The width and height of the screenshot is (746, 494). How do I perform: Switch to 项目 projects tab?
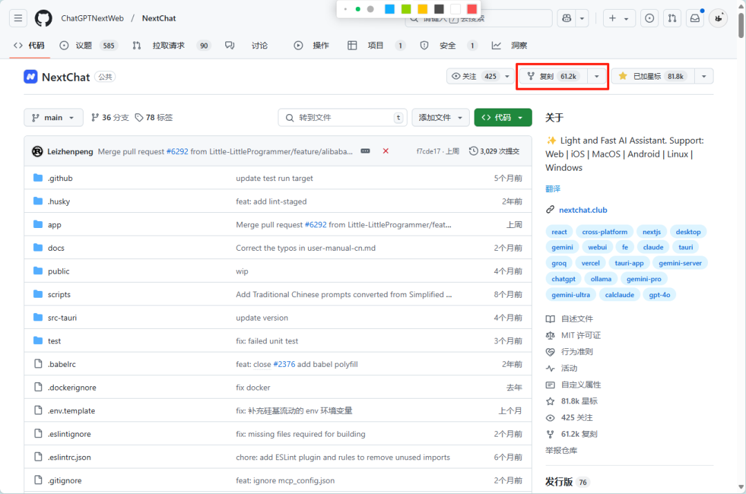coord(376,45)
